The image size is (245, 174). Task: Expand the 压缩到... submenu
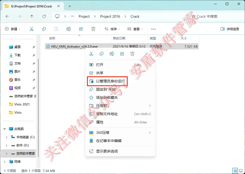pos(150,106)
